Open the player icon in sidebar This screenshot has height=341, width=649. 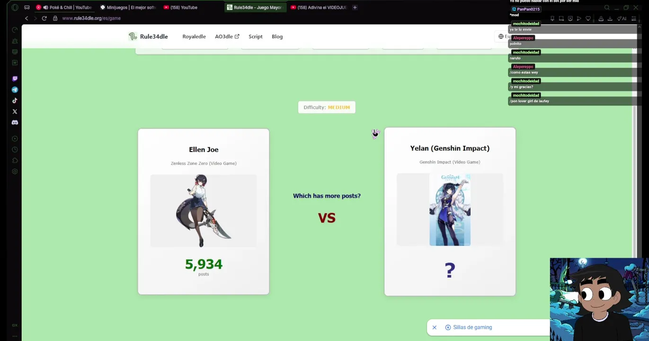tap(15, 139)
